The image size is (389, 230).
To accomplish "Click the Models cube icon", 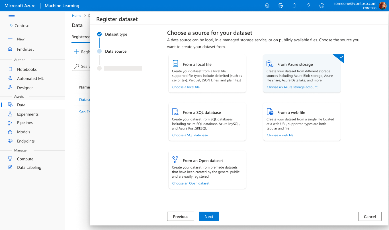I will point(10,132).
